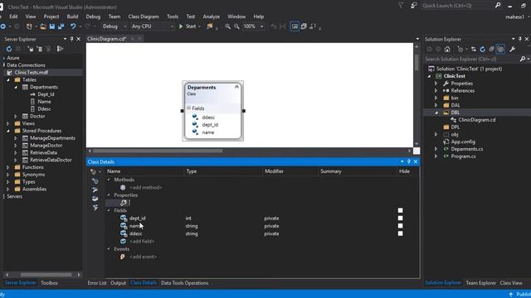
Task: Toggle Hide checkbox for name field
Action: point(400,226)
